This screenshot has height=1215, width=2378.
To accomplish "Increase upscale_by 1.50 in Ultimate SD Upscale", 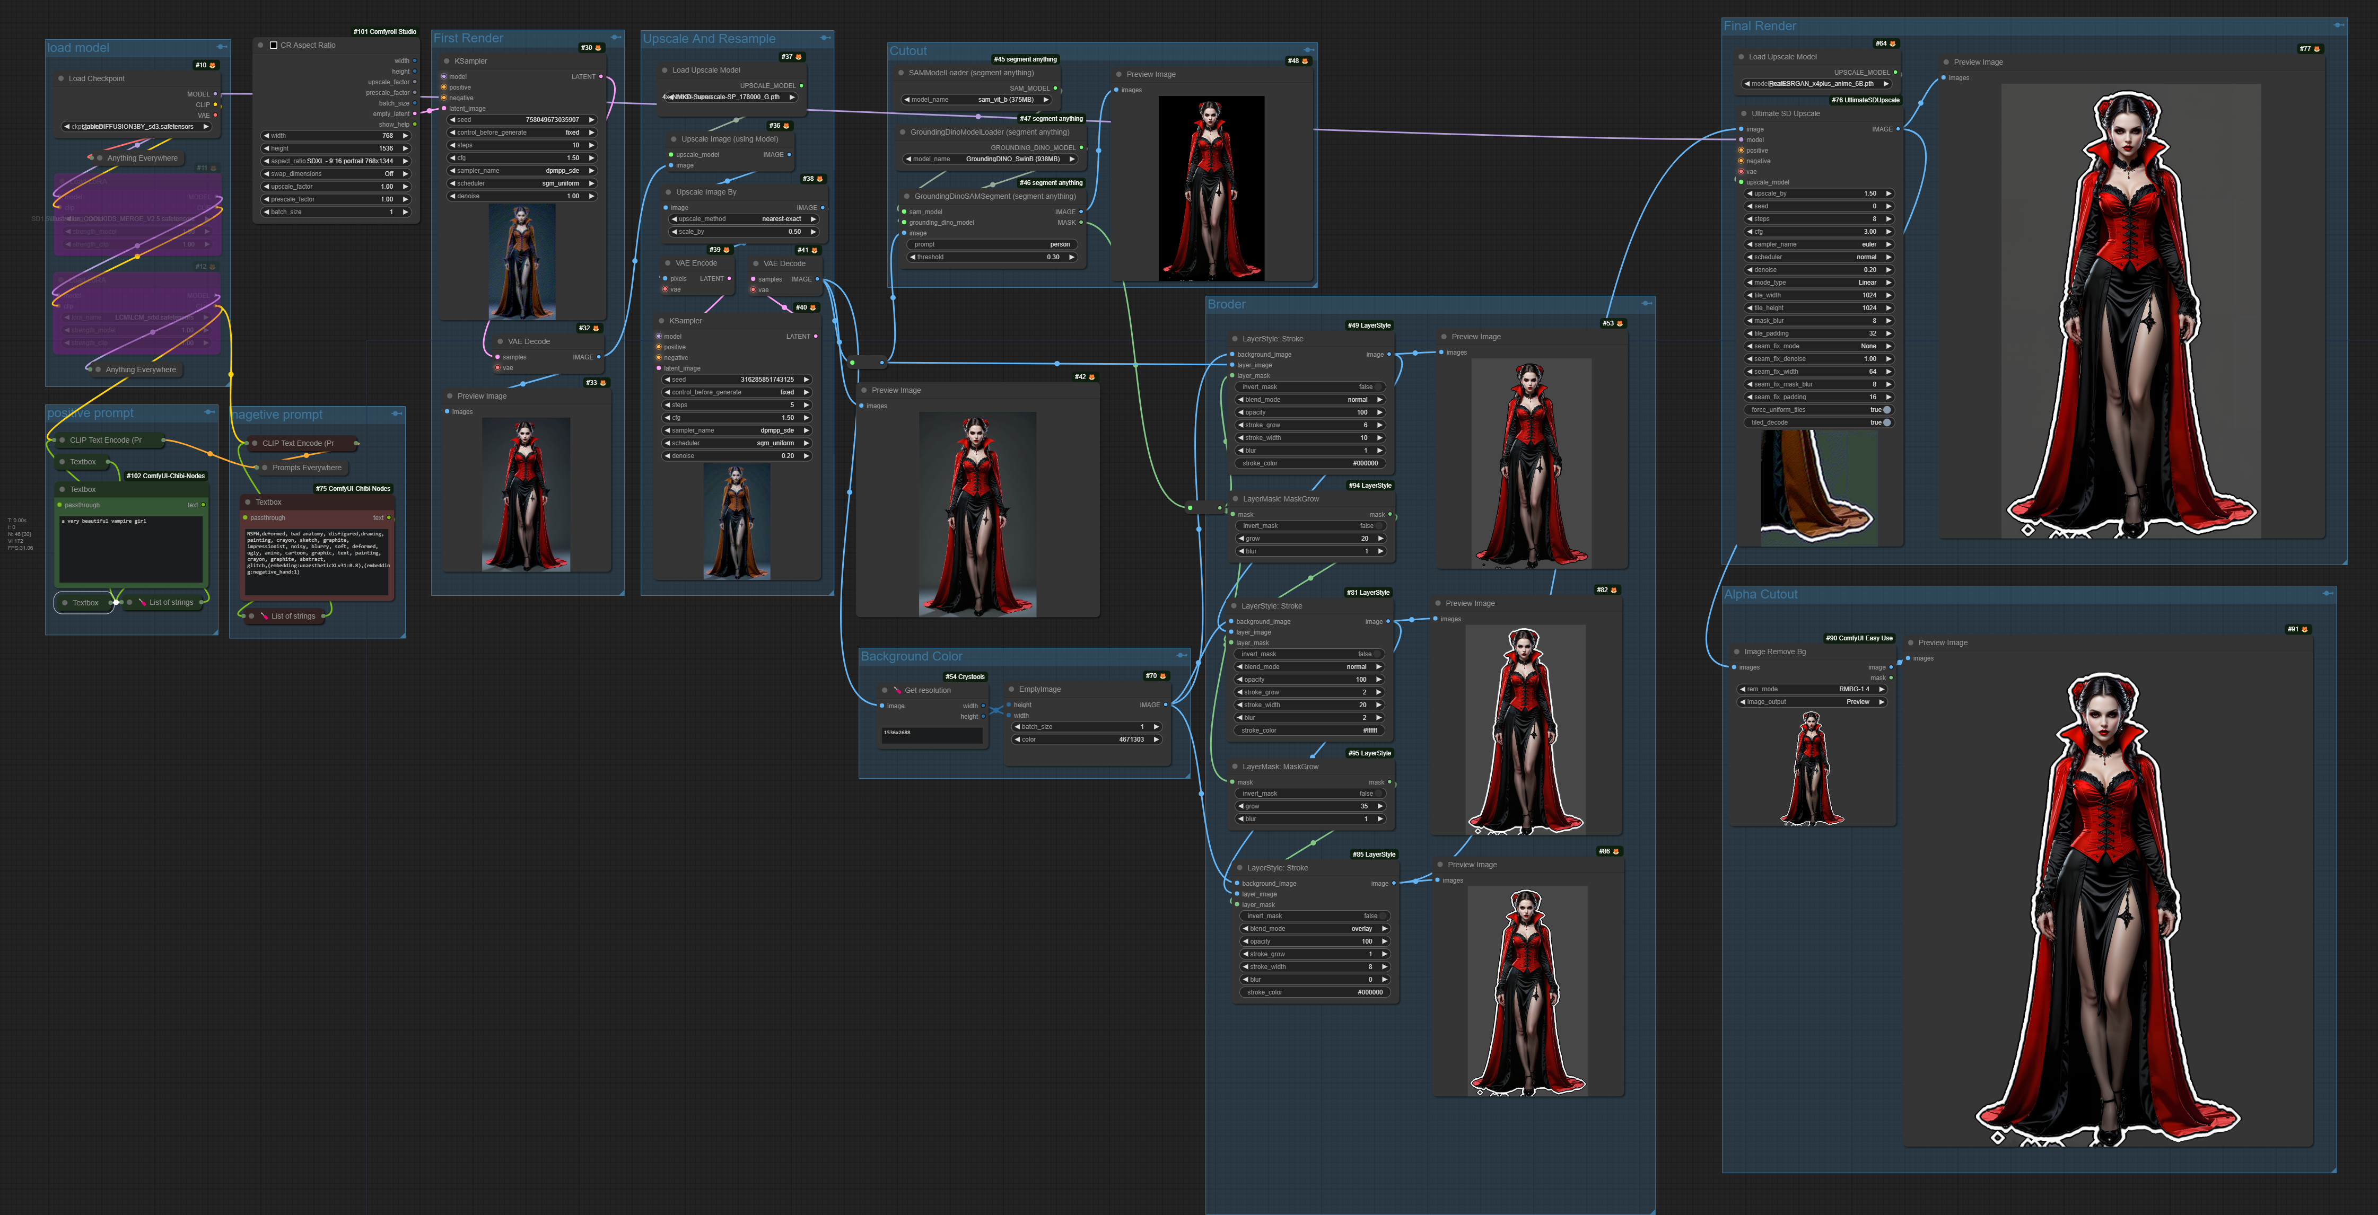I will (1889, 193).
